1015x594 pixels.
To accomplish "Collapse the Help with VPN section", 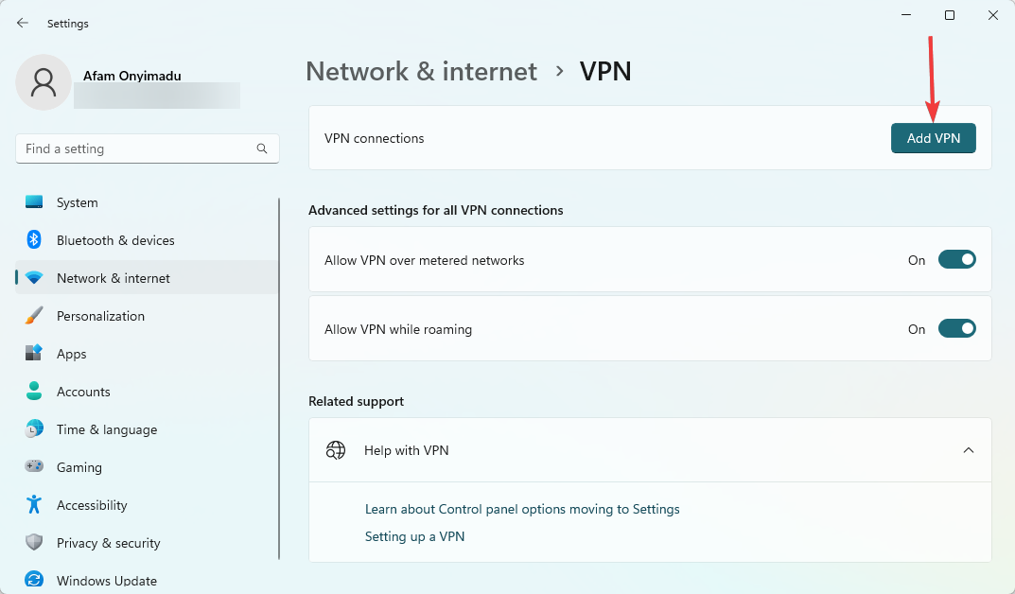I will click(969, 450).
